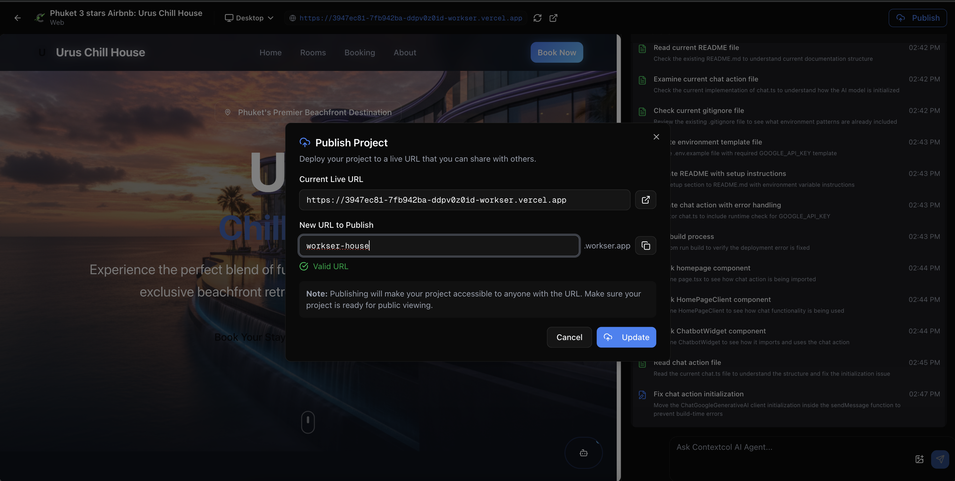
Task: Copy the new publish URL icon
Action: coord(645,246)
